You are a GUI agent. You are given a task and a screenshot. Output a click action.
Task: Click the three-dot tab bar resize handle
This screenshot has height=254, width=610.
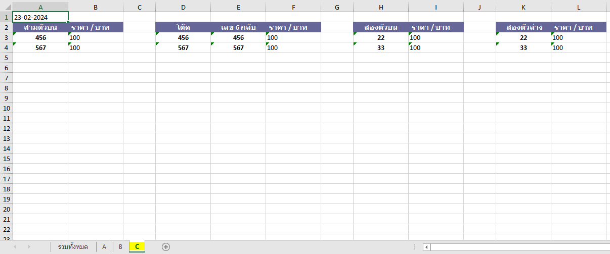pos(415,247)
